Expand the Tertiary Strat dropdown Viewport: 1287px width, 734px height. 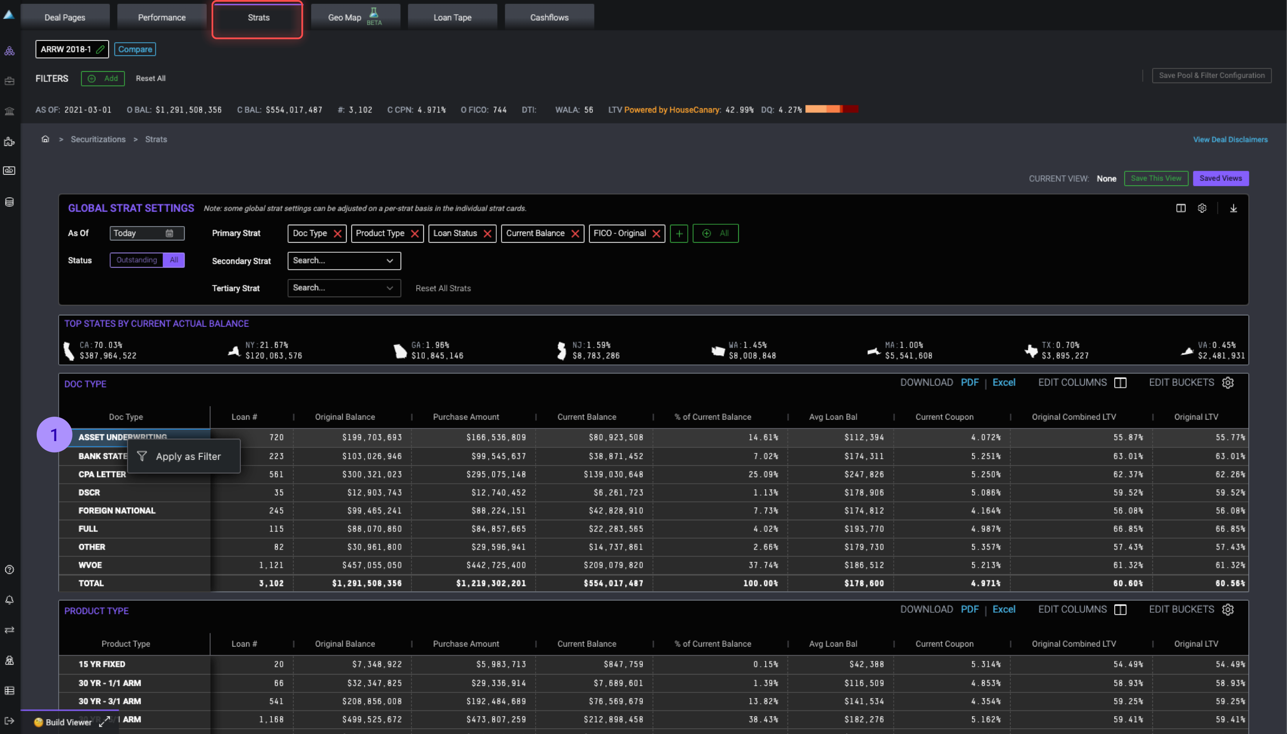[390, 288]
